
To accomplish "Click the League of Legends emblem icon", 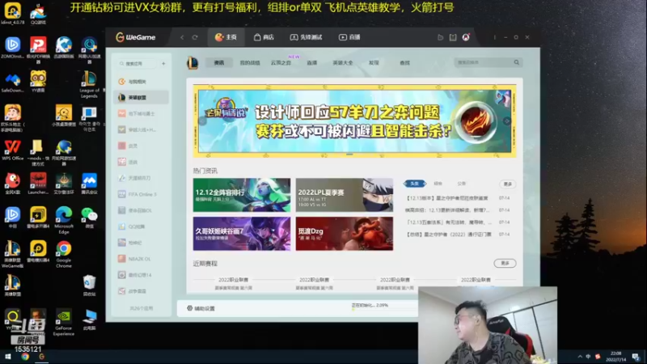I will point(192,63).
